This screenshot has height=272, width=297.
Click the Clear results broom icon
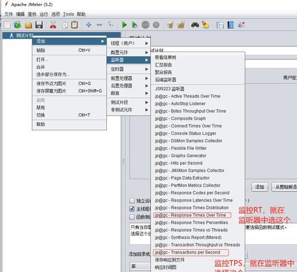[170, 25]
